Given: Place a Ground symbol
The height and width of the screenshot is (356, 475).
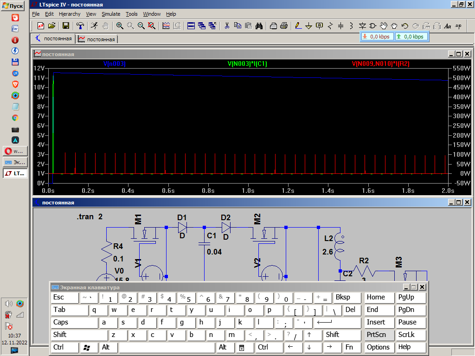Looking at the screenshot, I should (x=308, y=26).
